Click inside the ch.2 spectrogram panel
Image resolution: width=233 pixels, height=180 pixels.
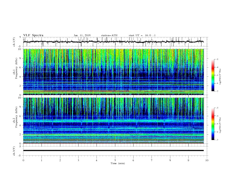click(114, 121)
